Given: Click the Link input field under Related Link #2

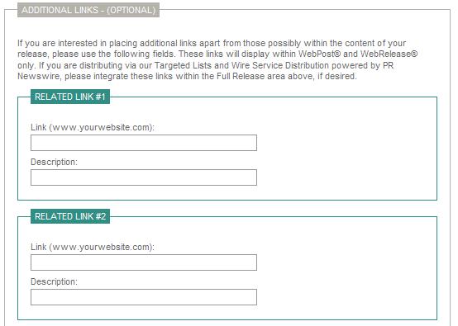Looking at the screenshot, I should (x=144, y=262).
